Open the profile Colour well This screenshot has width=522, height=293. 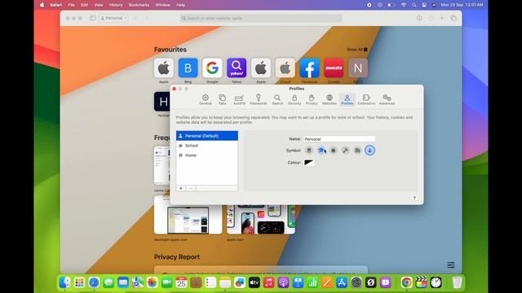pos(308,163)
